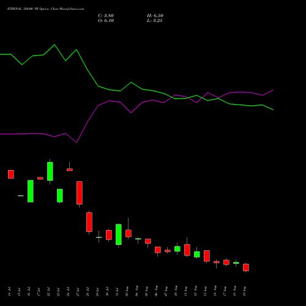This screenshot has height=306, width=306.
Task: Click the high price value H: 6.50
Action: (x=155, y=16)
